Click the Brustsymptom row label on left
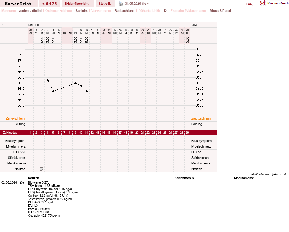The width and height of the screenshot is (289, 232). point(15,141)
